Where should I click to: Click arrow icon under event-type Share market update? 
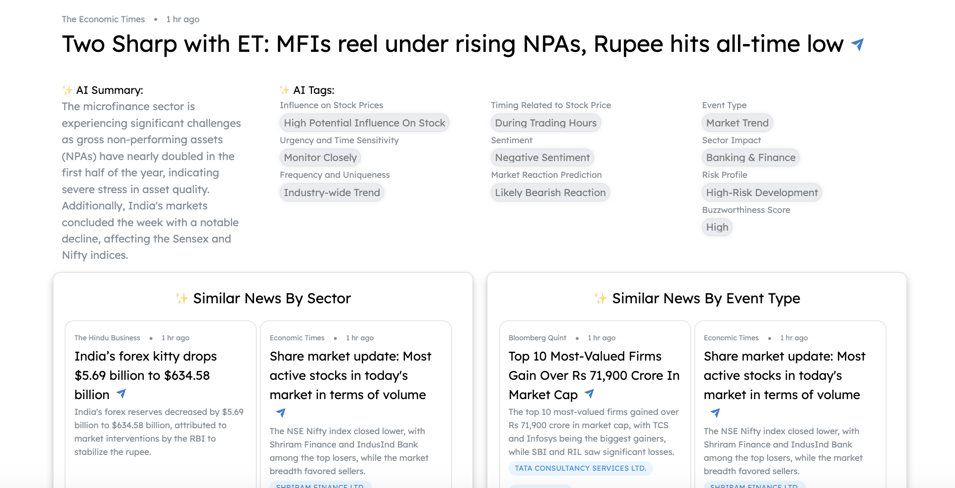point(715,412)
